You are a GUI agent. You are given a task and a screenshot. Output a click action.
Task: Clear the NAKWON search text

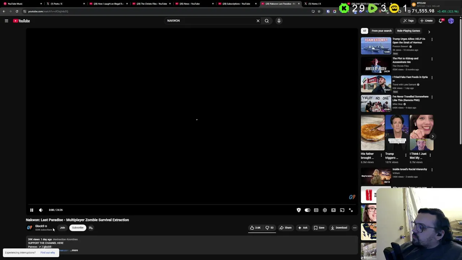click(258, 21)
